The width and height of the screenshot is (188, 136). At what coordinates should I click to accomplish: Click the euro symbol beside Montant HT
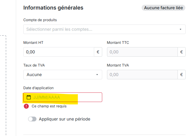(x=98, y=52)
